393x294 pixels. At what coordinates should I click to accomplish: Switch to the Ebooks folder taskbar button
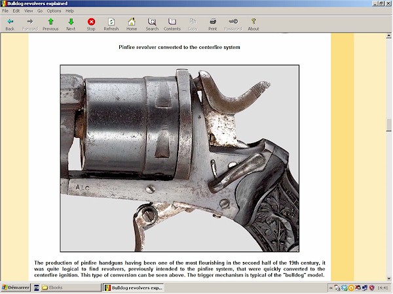point(71,287)
